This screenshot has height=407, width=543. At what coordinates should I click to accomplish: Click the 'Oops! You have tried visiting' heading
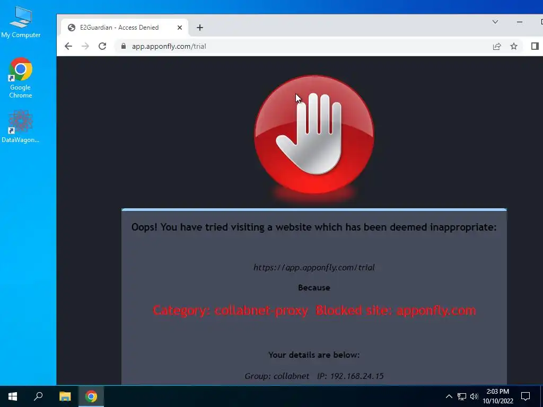pos(314,227)
